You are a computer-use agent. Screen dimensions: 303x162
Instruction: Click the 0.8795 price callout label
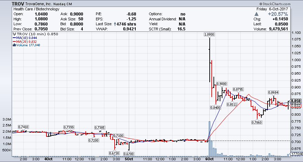click(x=239, y=89)
